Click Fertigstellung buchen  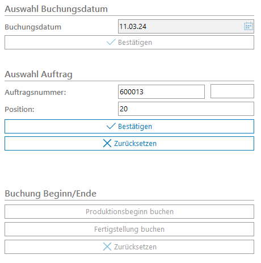[x=129, y=229]
